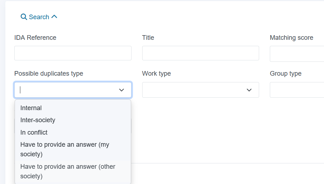Open the Work type combo box
324x184 pixels.
200,90
